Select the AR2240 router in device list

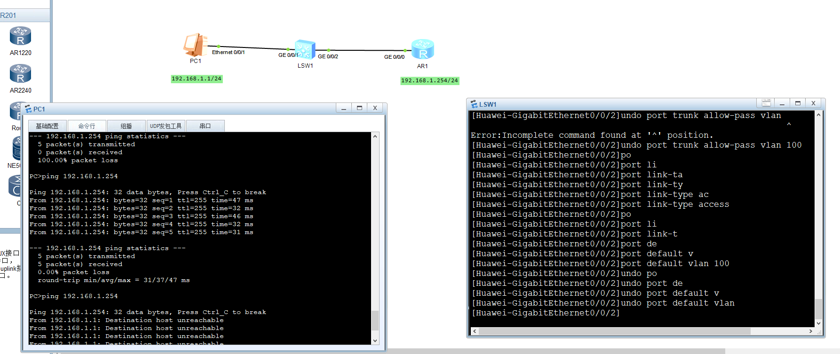coord(20,74)
